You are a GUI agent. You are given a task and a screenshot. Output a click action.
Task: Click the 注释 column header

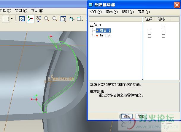(149, 19)
